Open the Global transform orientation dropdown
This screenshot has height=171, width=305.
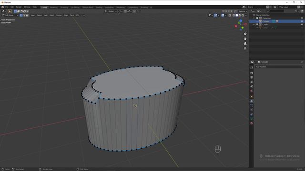coord(111,11)
